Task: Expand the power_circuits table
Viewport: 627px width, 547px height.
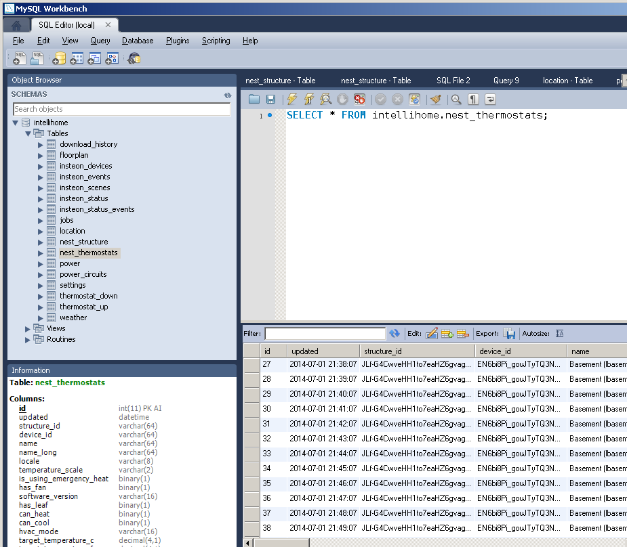Action: 41,275
